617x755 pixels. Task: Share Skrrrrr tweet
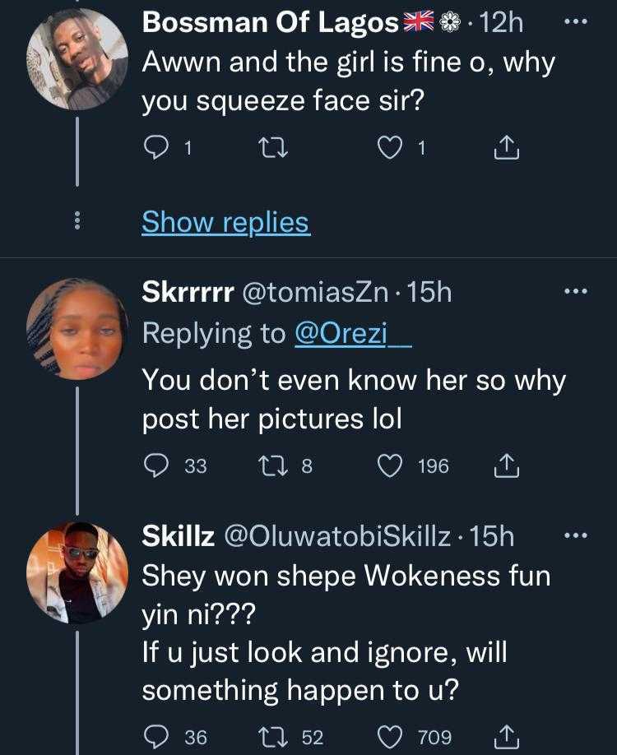(505, 466)
